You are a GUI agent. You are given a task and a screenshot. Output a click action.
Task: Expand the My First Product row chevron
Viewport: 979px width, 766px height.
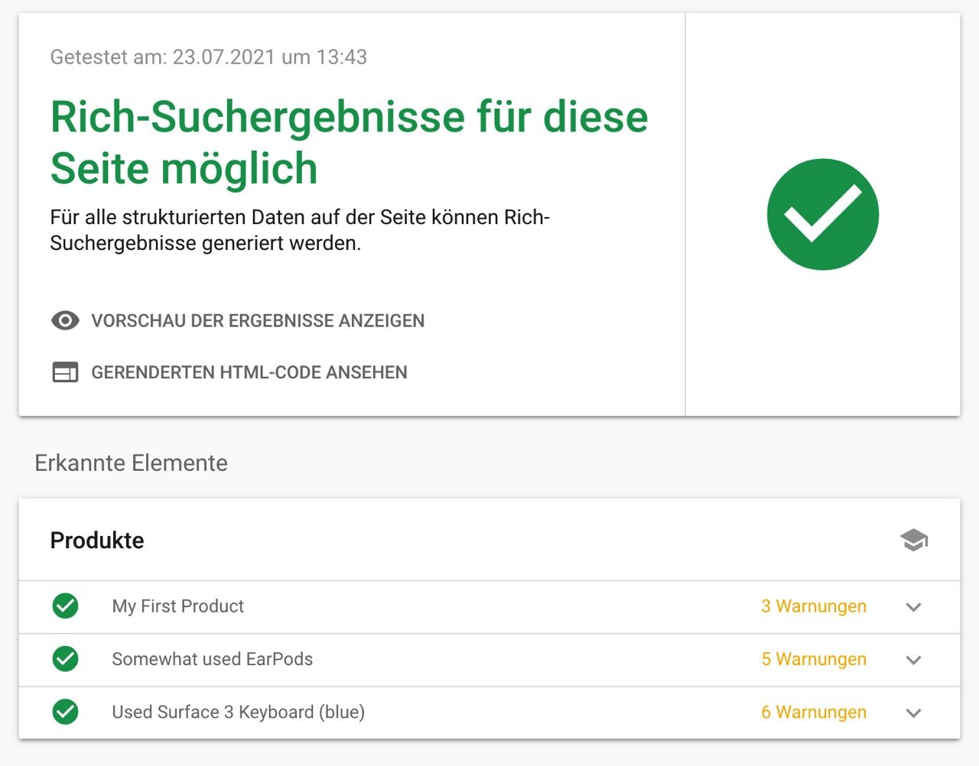tap(913, 607)
